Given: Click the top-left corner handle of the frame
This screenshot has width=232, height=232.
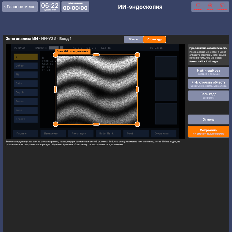Looking at the screenshot, I should coord(55,55).
